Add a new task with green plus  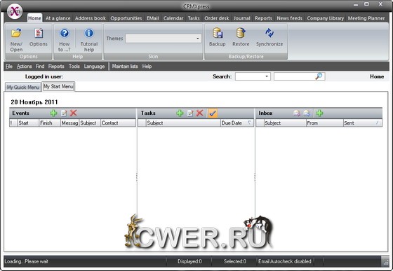tap(180, 113)
